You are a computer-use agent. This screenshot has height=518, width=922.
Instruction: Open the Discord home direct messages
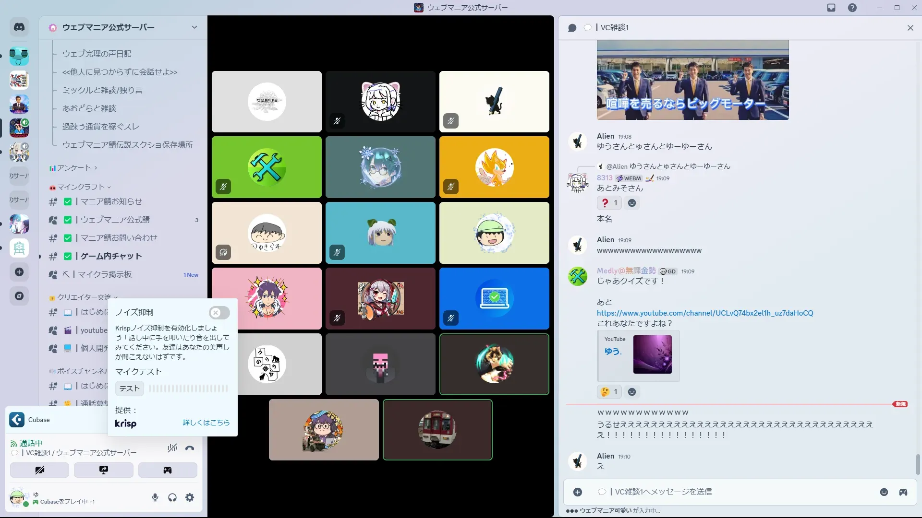point(19,27)
